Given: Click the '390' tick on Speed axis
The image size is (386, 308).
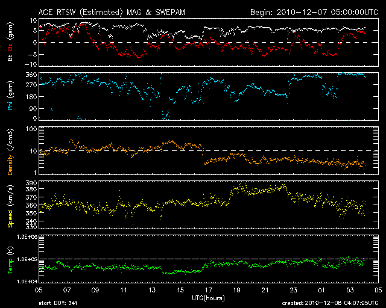Looking at the screenshot, I should 31,183.
